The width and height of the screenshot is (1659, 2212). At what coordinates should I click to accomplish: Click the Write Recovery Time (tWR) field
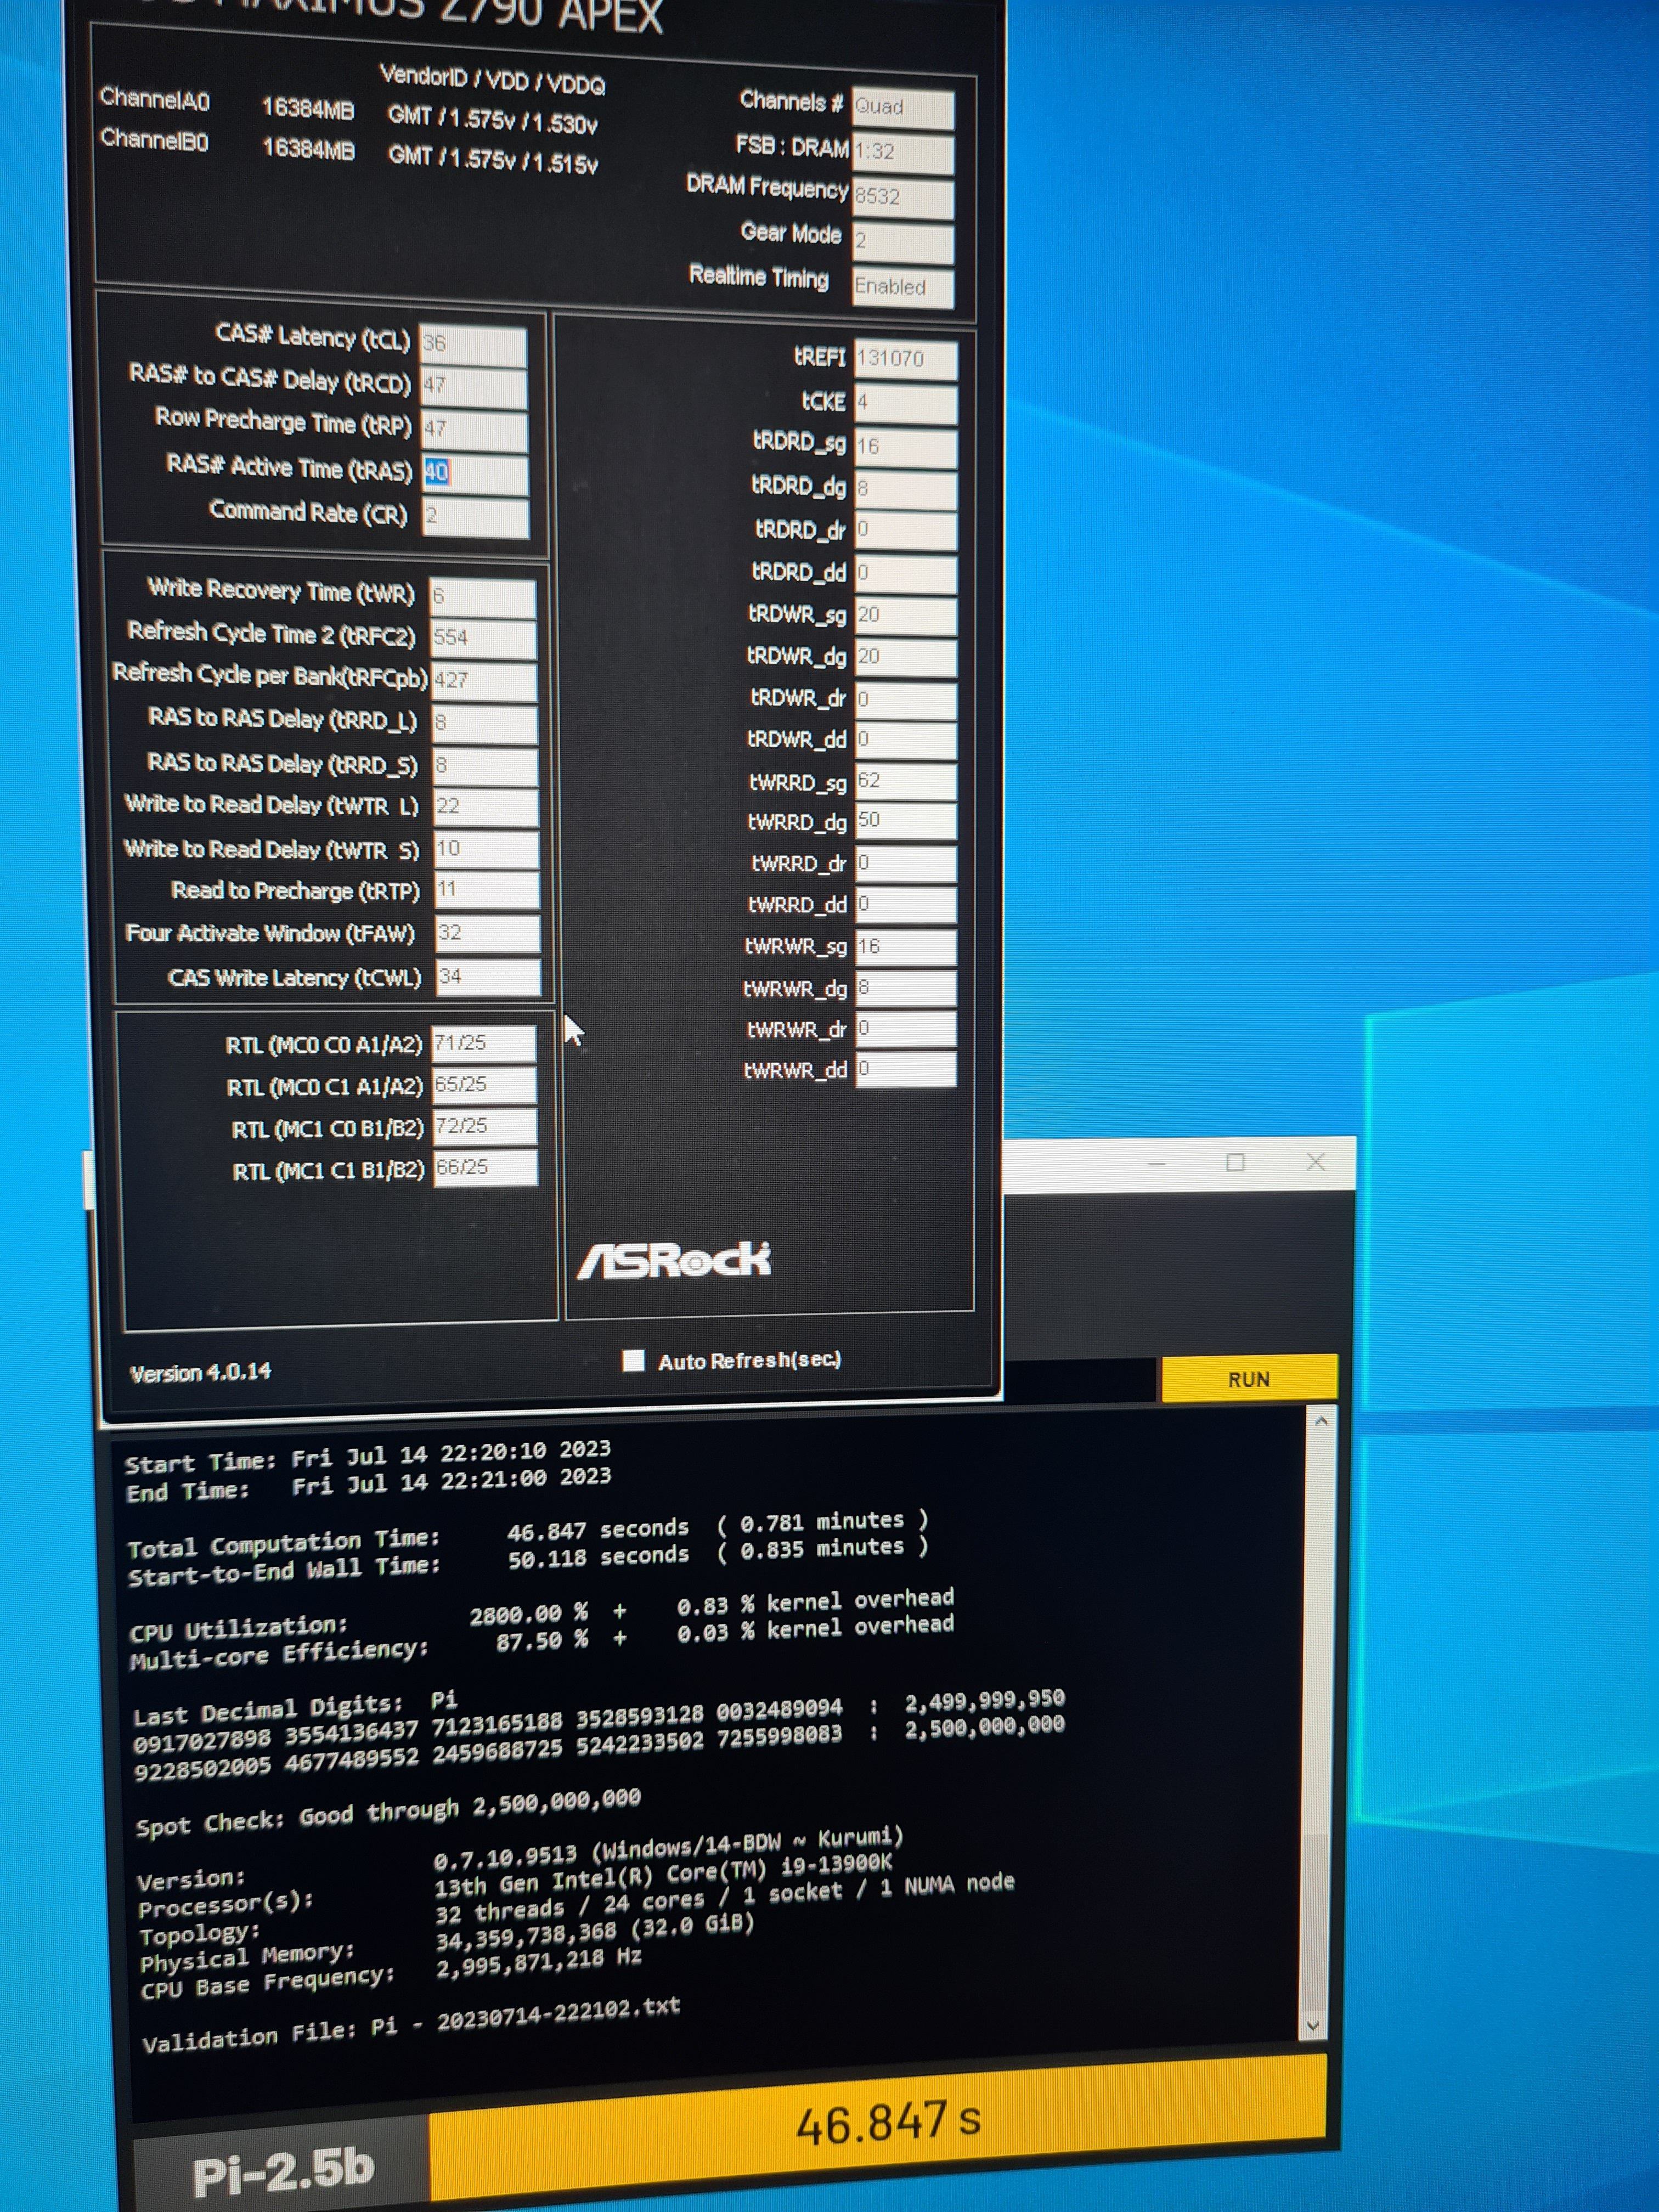pos(482,597)
